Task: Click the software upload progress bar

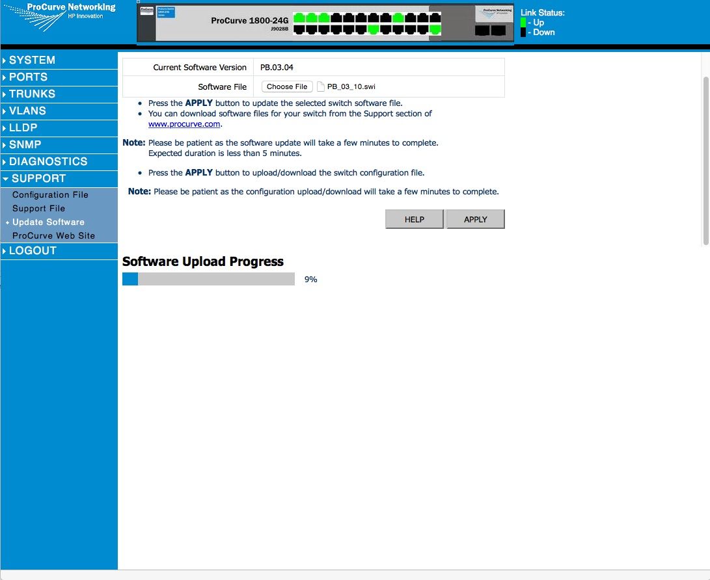Action: [208, 279]
